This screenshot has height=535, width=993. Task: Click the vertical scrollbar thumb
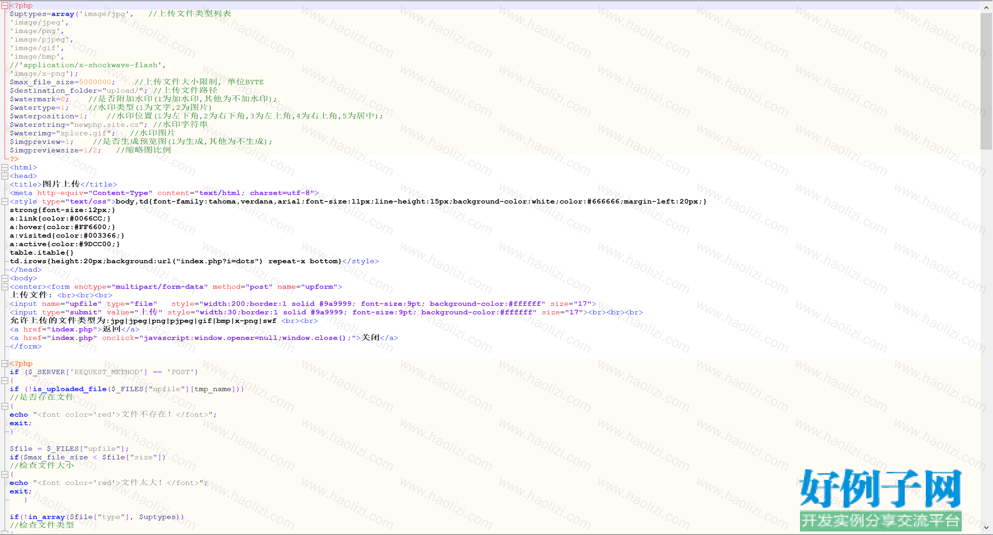tap(986, 81)
